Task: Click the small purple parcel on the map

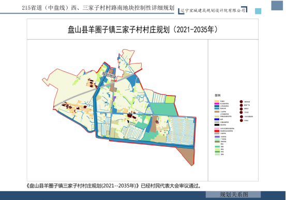Action: (x=114, y=99)
